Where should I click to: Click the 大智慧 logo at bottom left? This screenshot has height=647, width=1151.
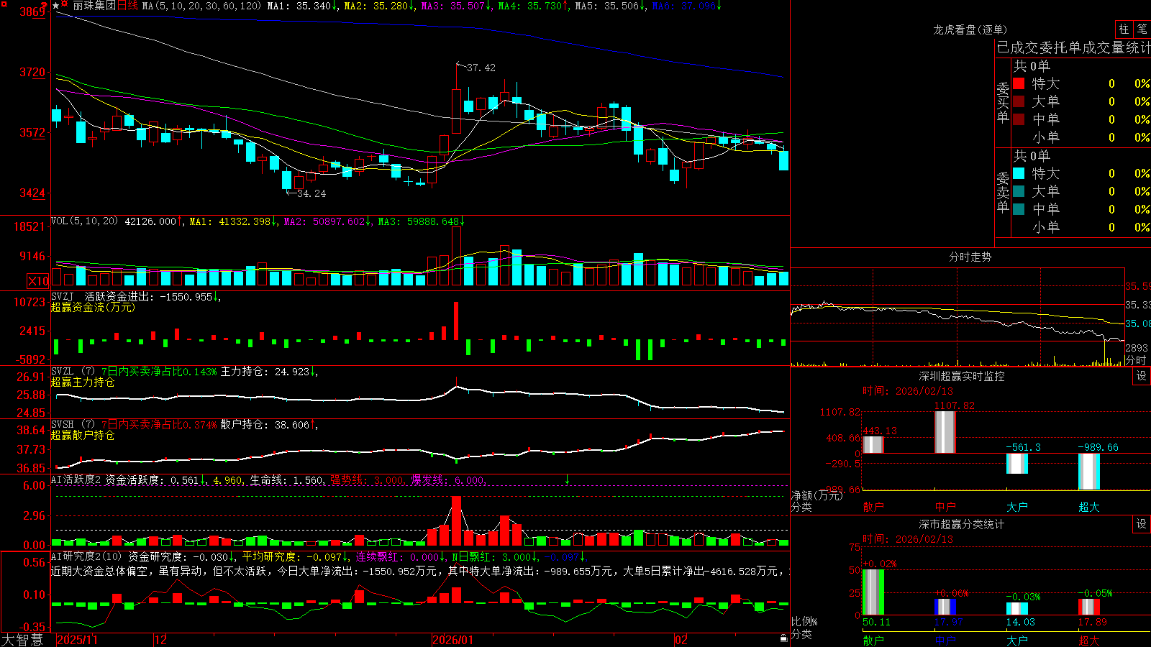(x=22, y=640)
